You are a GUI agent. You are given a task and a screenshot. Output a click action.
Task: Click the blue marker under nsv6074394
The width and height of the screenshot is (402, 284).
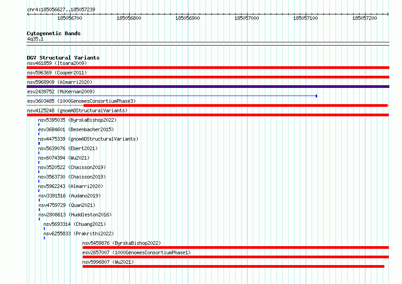coord(39,162)
